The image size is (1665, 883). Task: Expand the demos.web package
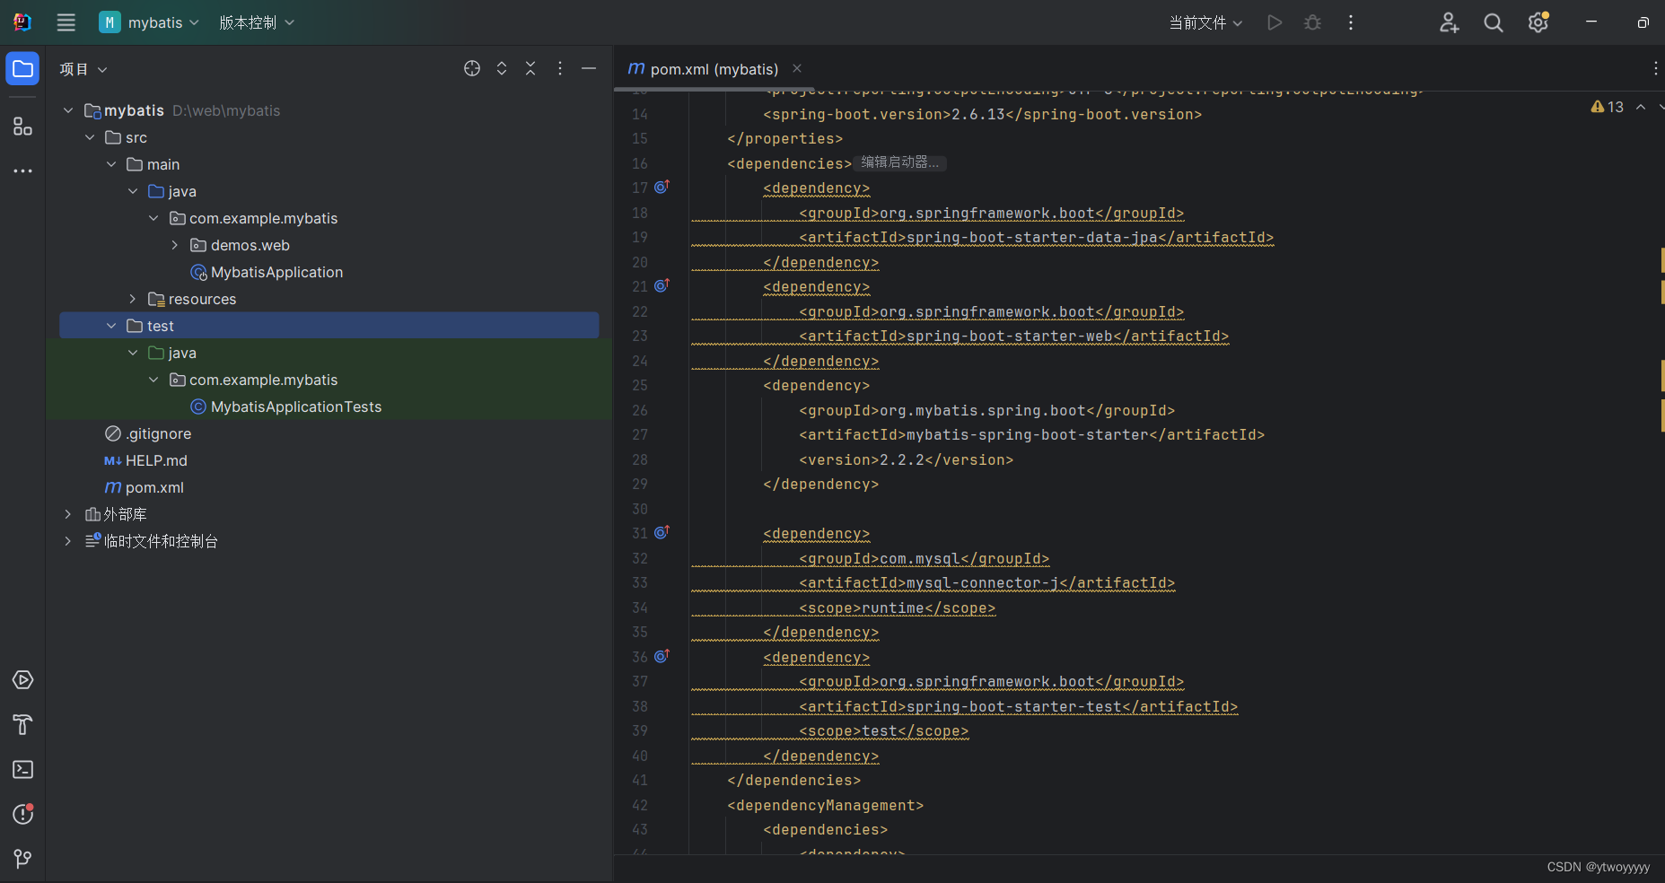tap(174, 245)
